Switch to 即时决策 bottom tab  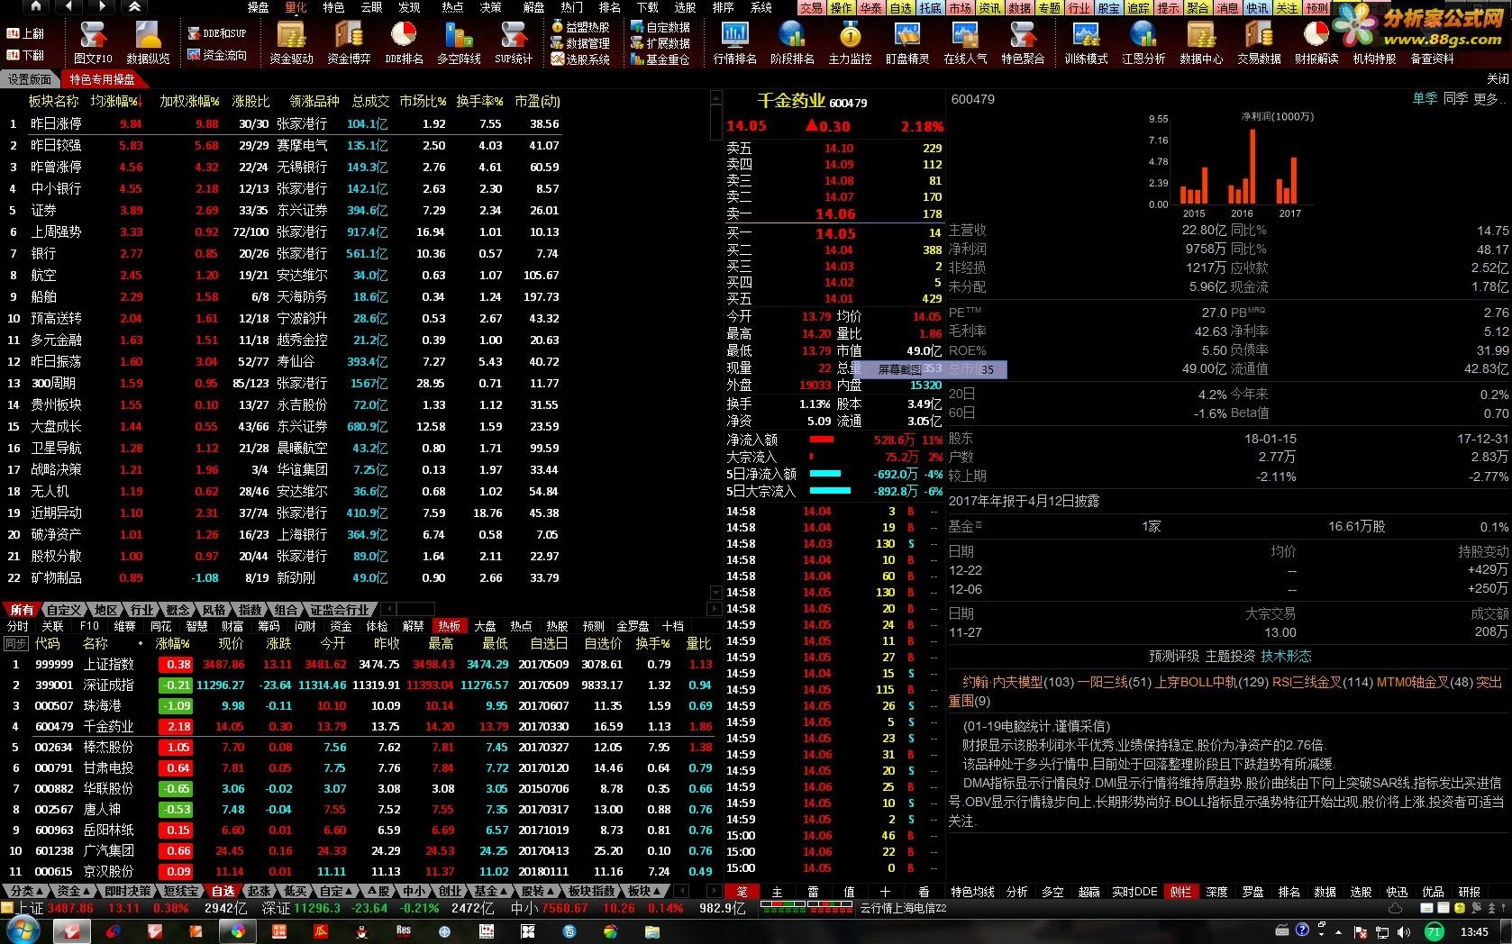128,891
